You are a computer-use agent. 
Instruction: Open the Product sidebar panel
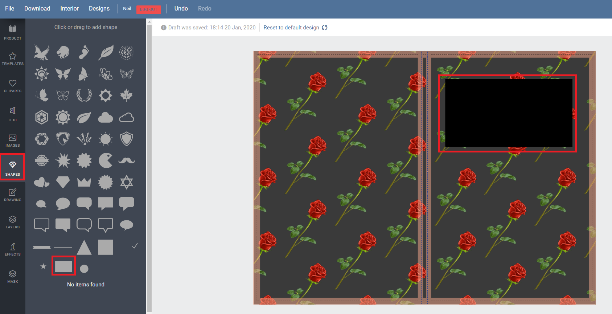click(x=13, y=32)
